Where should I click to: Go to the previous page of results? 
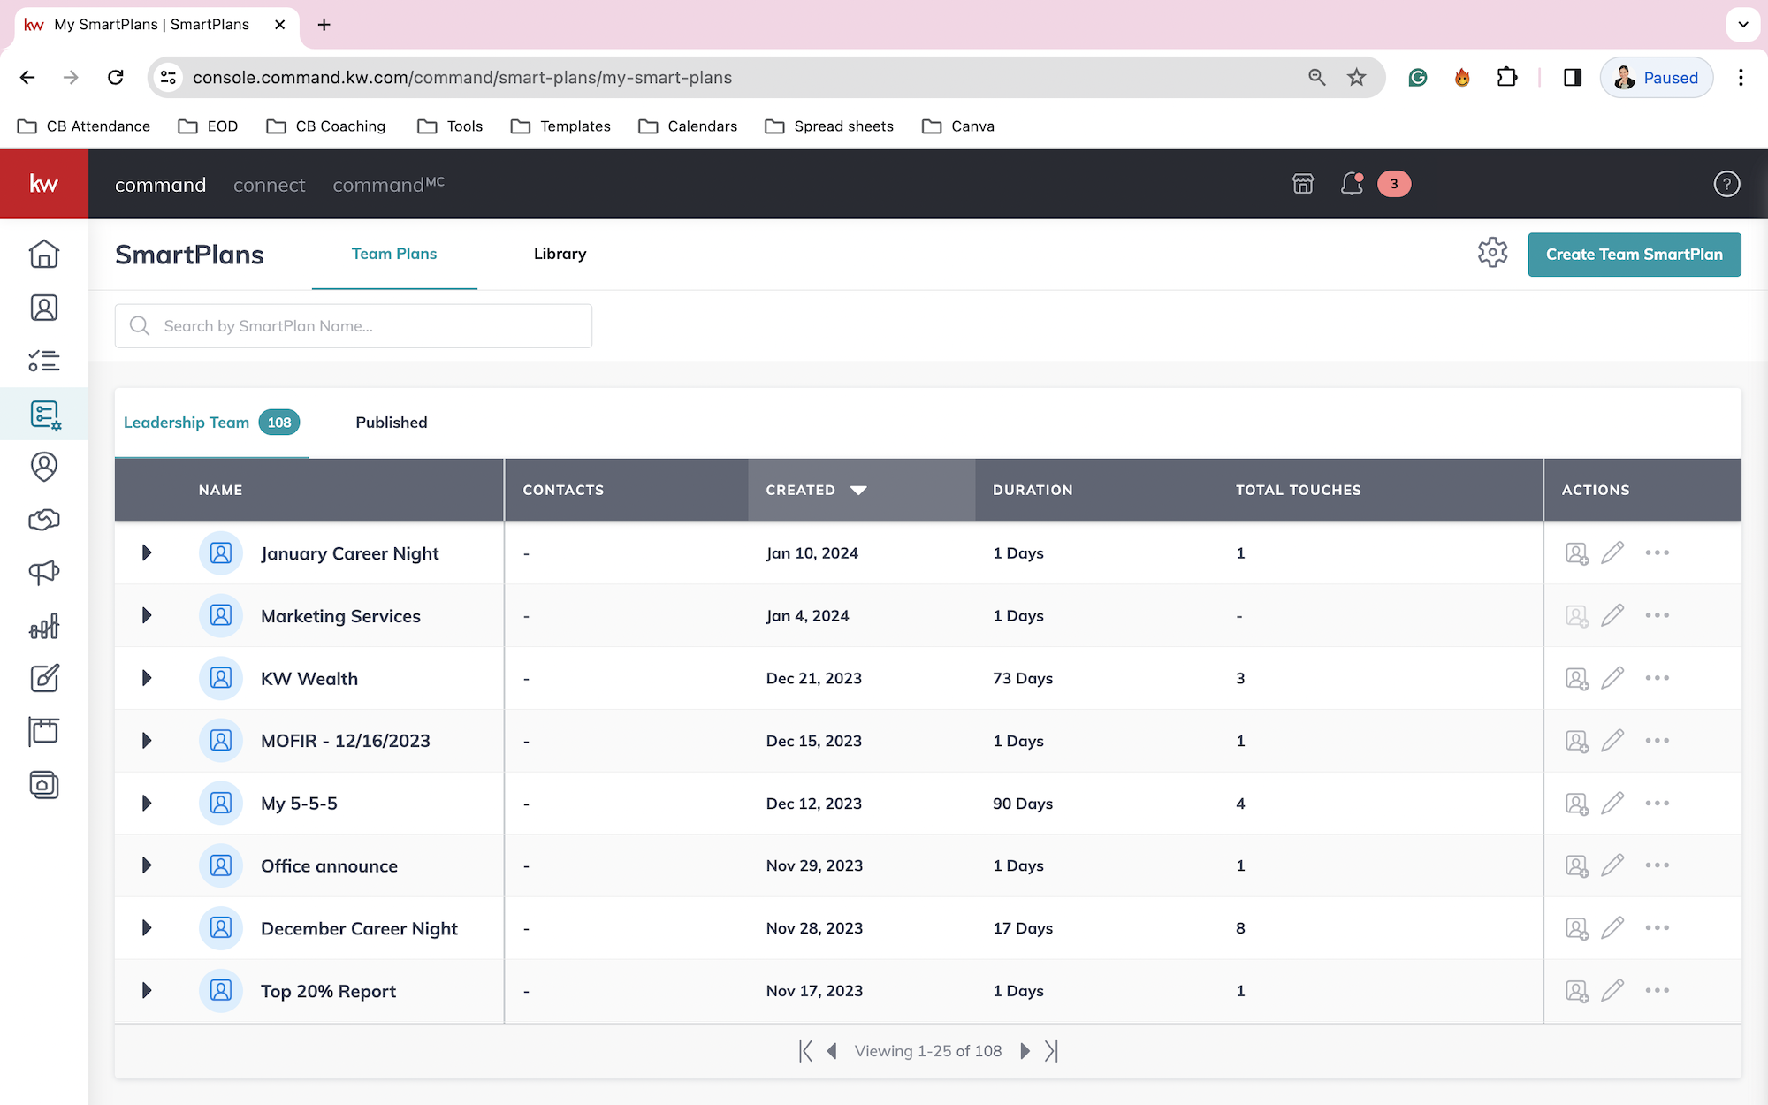[x=832, y=1051]
